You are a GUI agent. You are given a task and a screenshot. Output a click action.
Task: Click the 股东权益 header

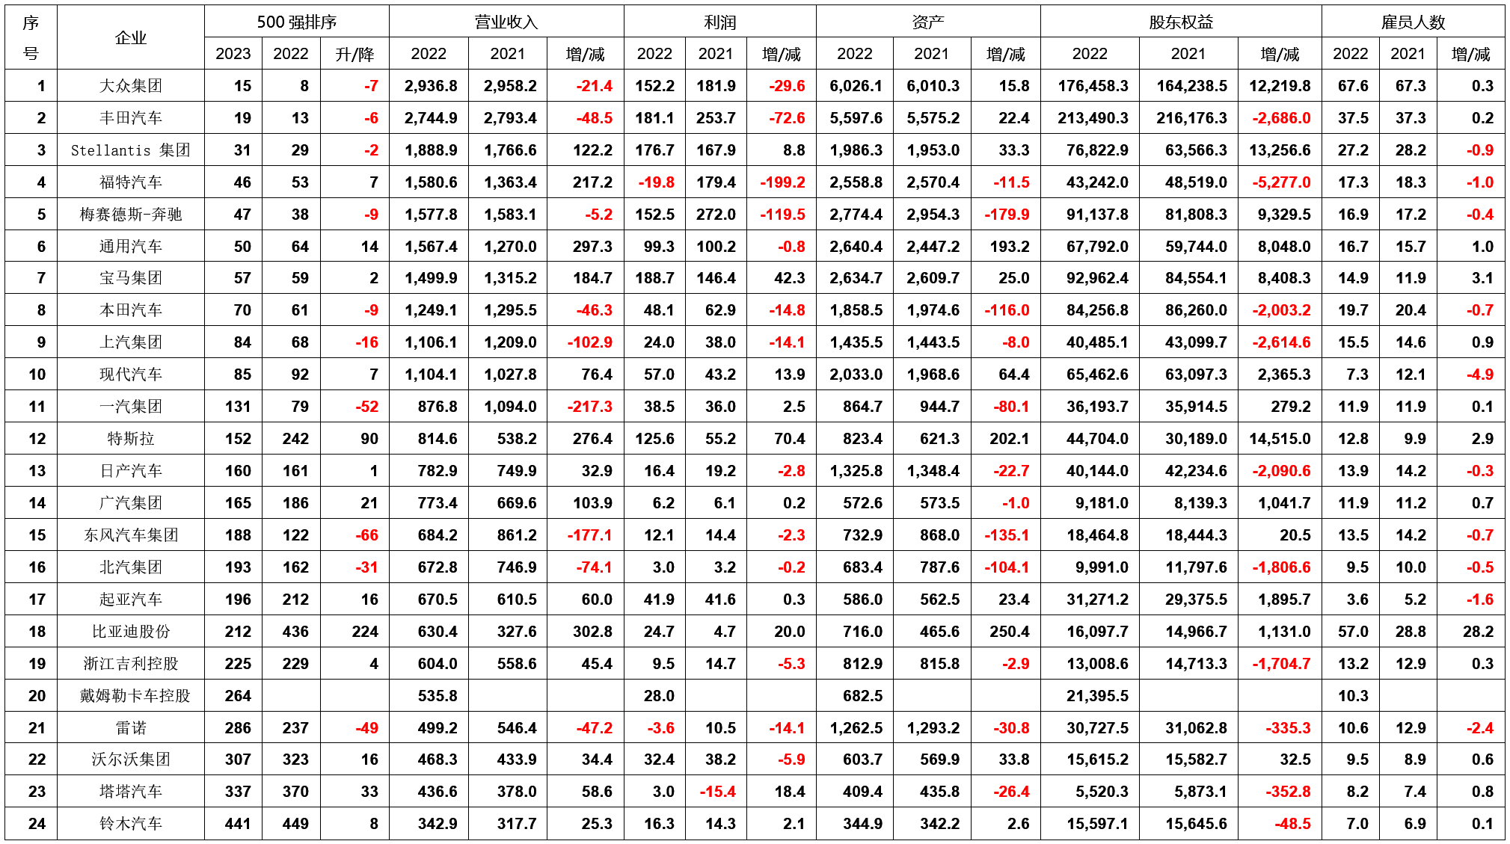click(1181, 22)
